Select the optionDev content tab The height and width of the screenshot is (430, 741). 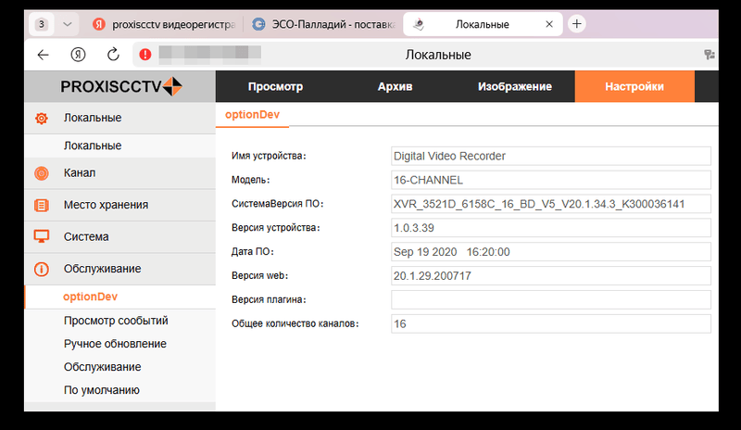click(x=252, y=115)
